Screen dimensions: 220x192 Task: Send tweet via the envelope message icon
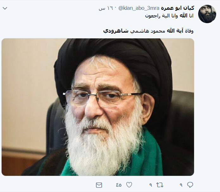pyautogui.click(x=99, y=185)
